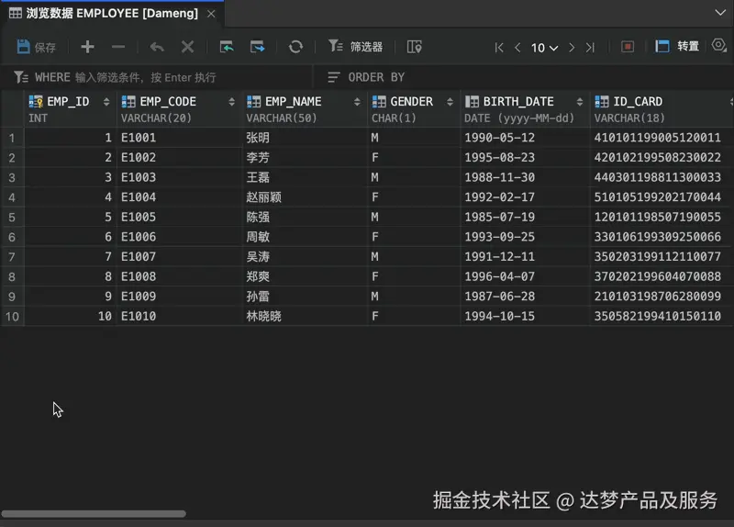Toggle transpose (转置) view

[x=677, y=46]
